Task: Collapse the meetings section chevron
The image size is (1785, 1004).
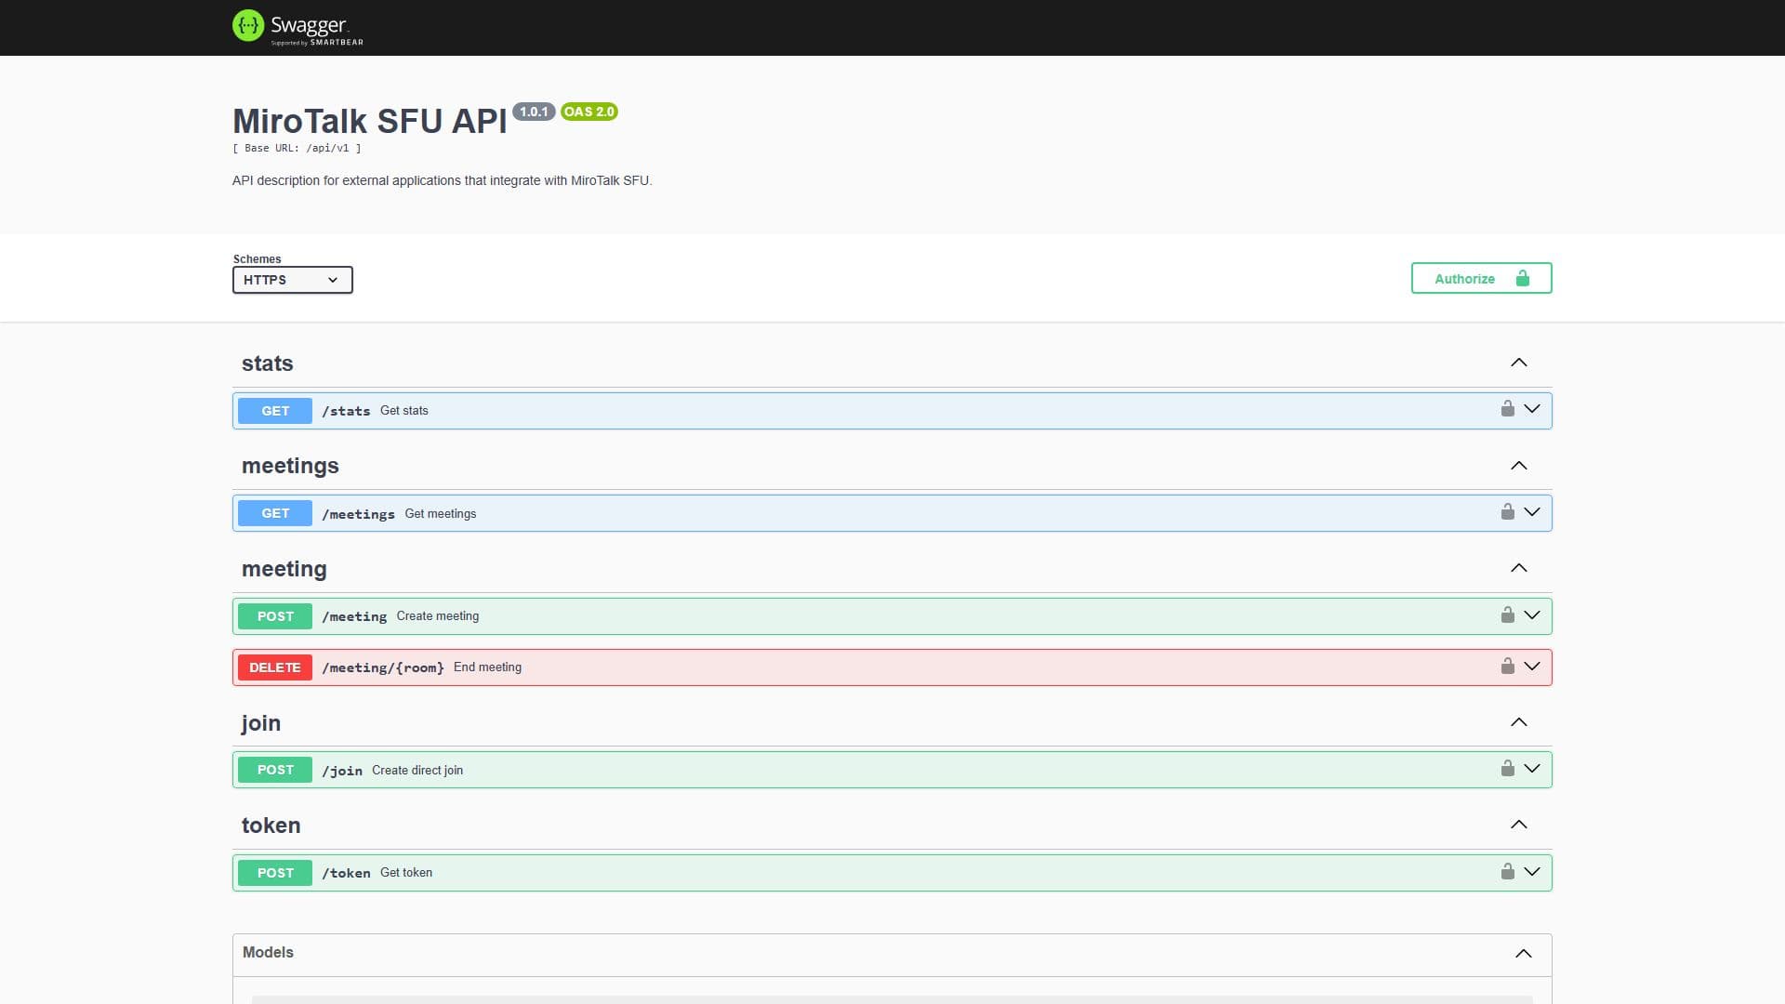Action: coord(1518,466)
